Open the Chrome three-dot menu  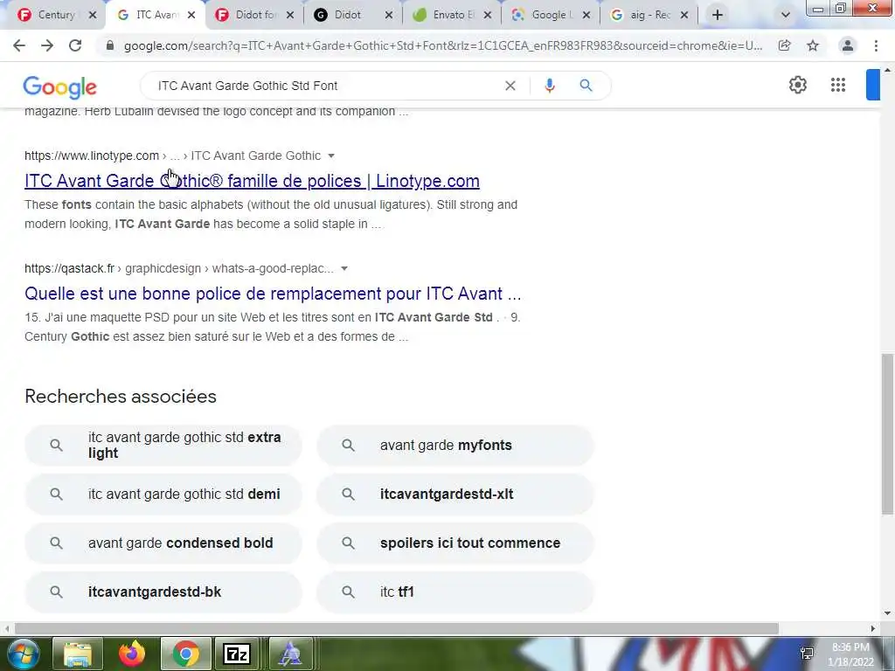click(876, 45)
